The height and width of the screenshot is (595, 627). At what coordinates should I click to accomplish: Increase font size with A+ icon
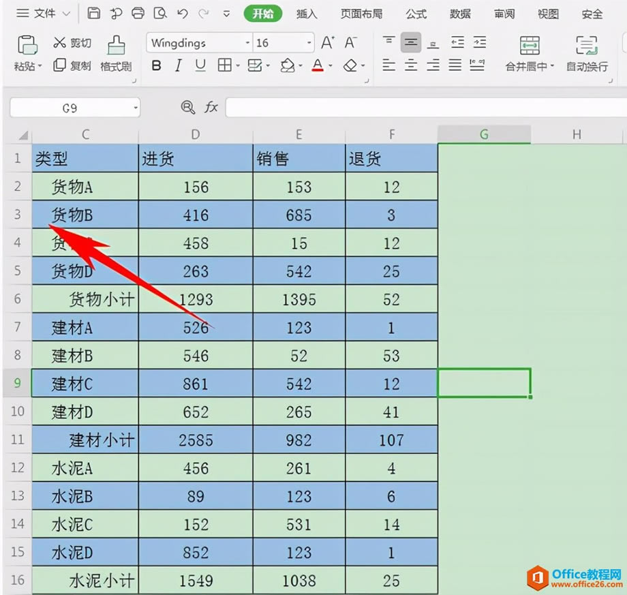tap(328, 42)
